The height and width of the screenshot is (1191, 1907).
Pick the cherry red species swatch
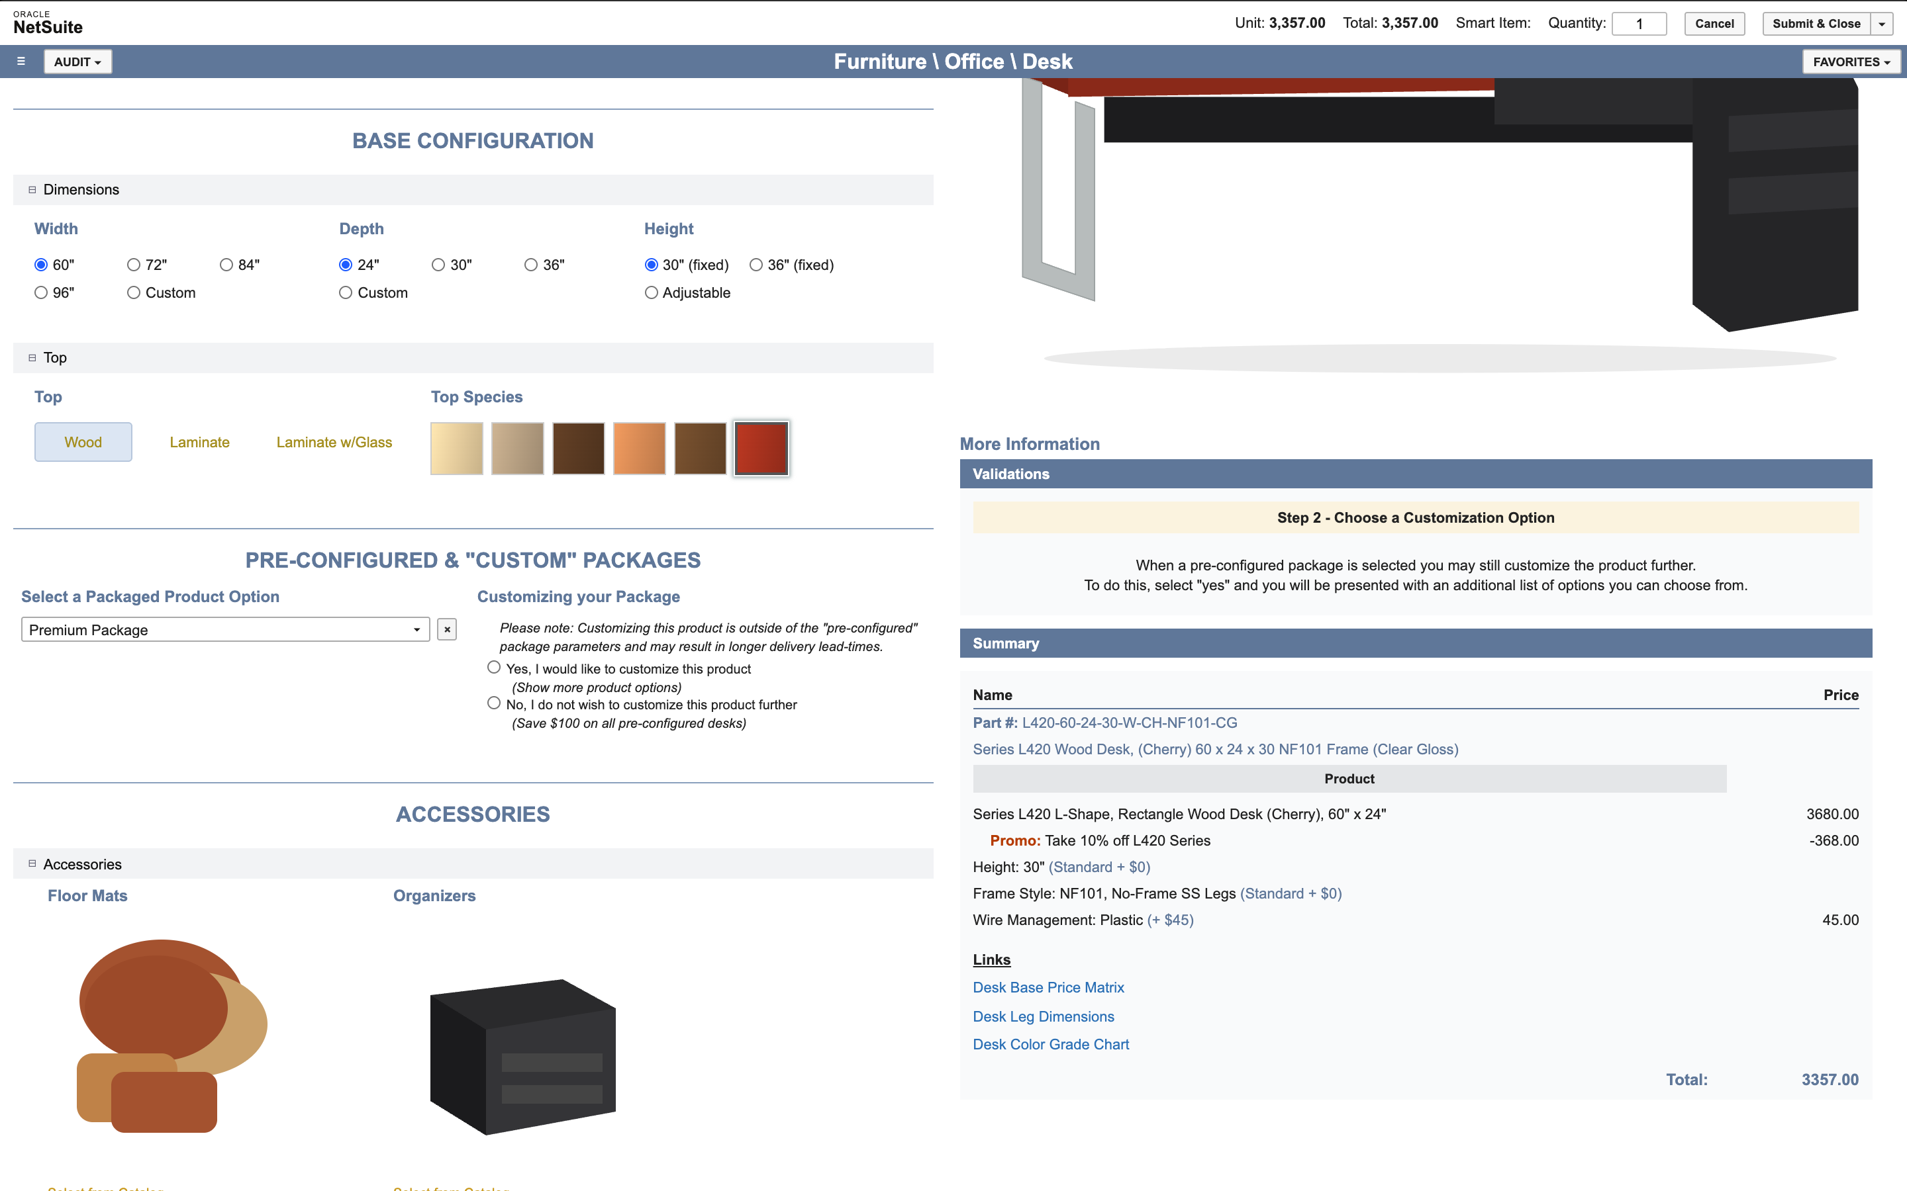point(761,448)
